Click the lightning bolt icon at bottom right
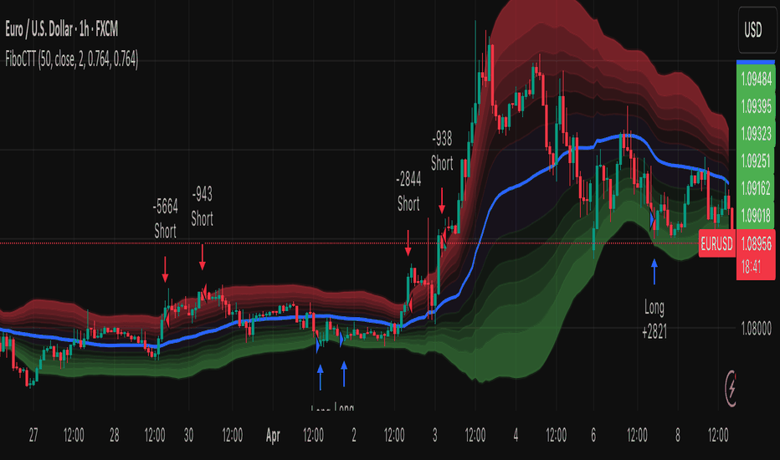This screenshot has width=780, height=460. [735, 387]
